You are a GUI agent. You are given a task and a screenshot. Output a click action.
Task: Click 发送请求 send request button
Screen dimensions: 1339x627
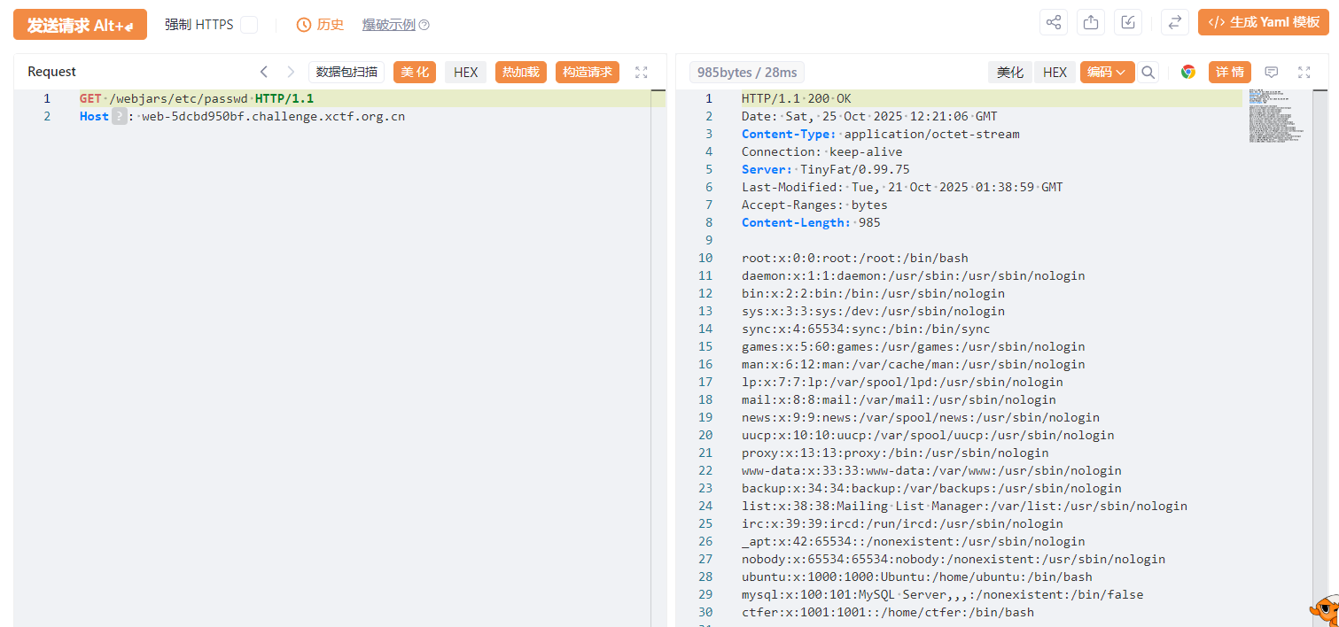(80, 25)
